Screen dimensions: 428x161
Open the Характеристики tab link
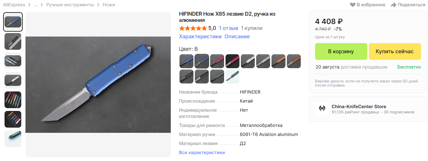tap(200, 37)
